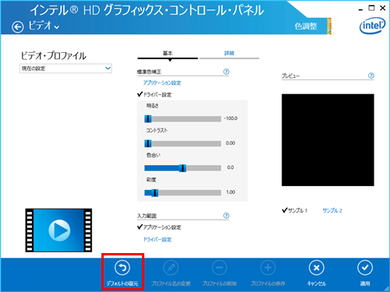Viewport: 390px width, 292px height.
Task: Click the 彩度 slider
Action: click(x=183, y=193)
